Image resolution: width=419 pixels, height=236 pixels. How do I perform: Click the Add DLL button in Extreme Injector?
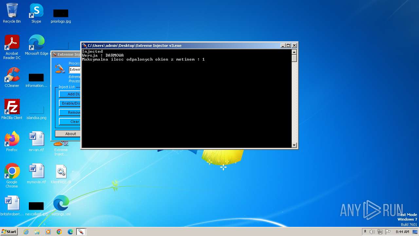tap(70, 94)
